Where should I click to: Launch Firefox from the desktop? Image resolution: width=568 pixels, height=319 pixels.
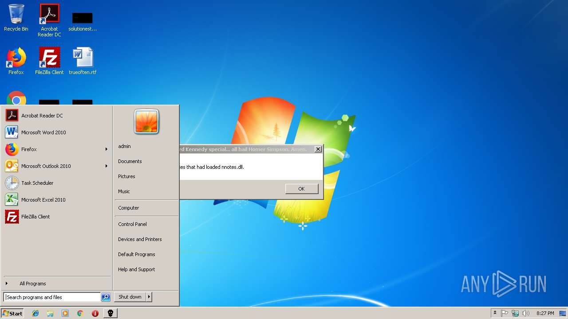pos(16,61)
